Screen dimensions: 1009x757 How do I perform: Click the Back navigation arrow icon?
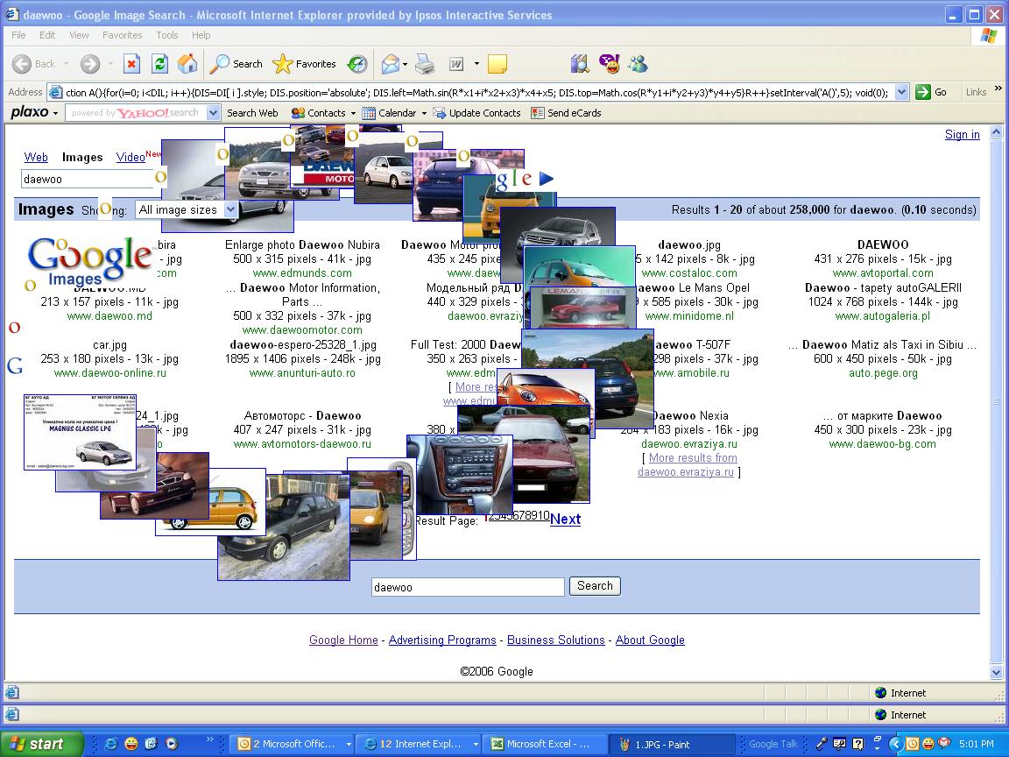[x=21, y=64]
